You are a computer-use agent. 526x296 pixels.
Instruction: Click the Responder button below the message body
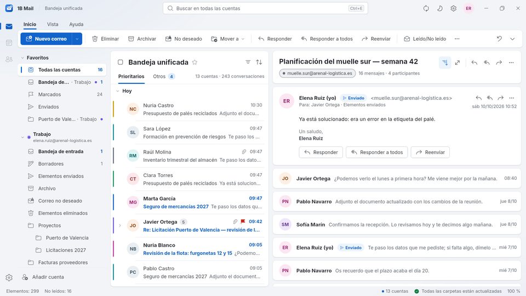321,152
